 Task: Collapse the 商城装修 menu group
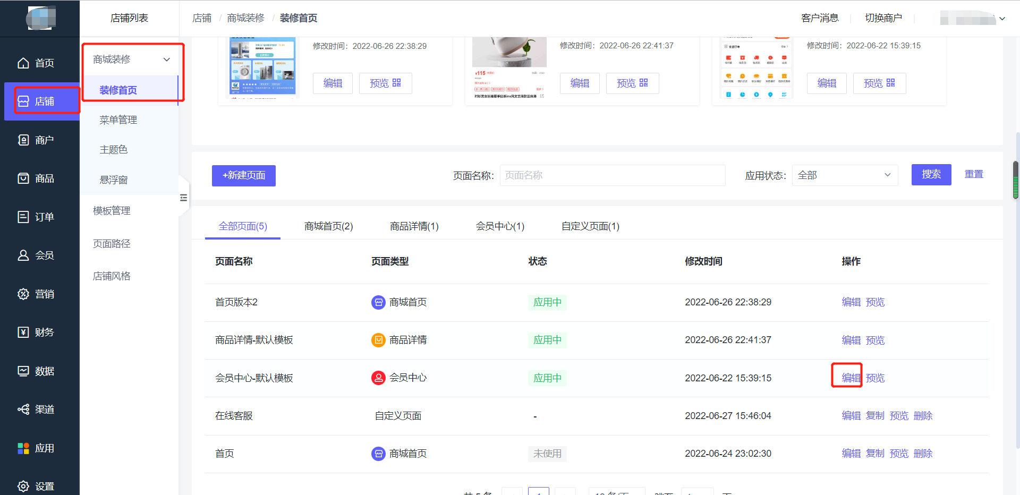tap(166, 59)
